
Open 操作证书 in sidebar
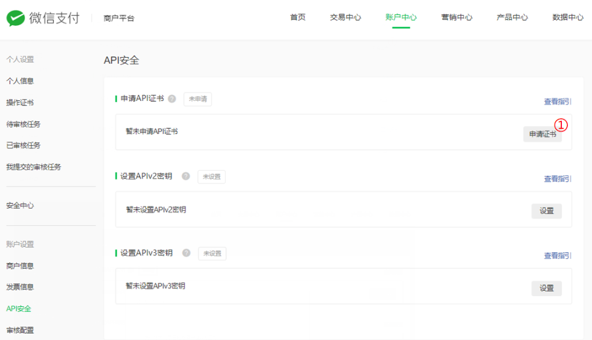click(x=20, y=103)
